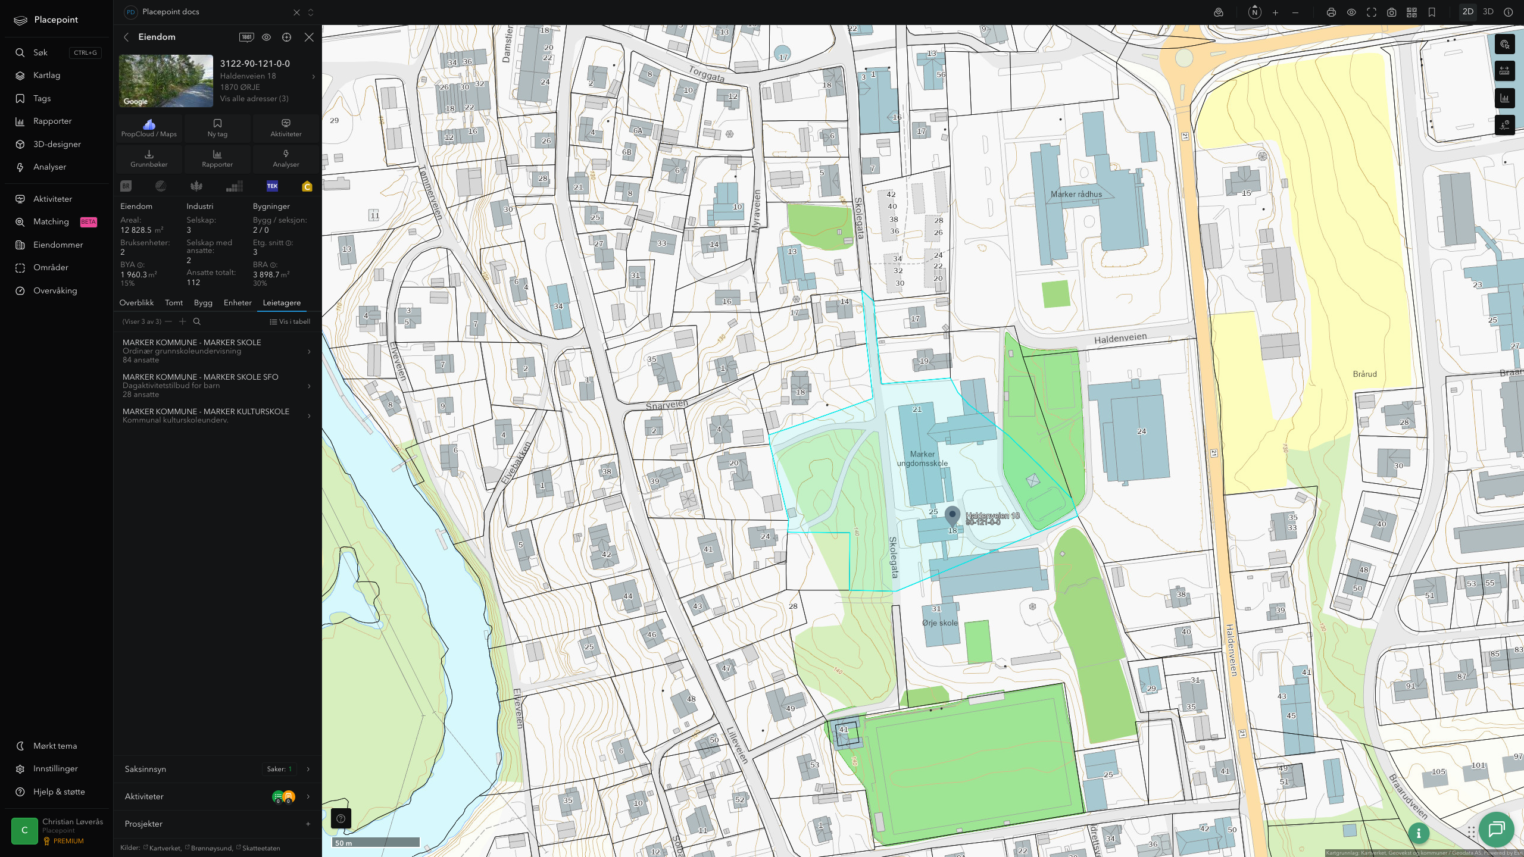Expand MARKER SKOLE SFO tenant row
1524x857 pixels.
click(x=217, y=386)
